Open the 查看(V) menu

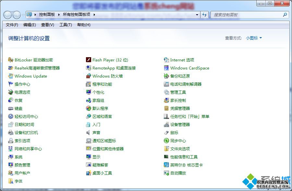pyautogui.click(x=48, y=25)
